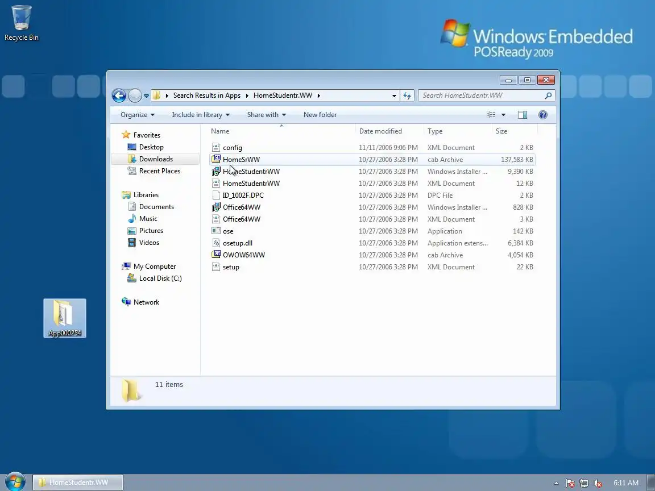Screen dimensions: 655x491
Task: Open Help with the question mark icon
Action: [542, 115]
